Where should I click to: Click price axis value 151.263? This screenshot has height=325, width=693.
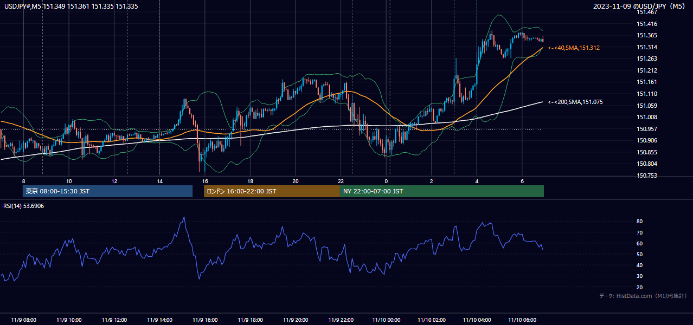646,58
